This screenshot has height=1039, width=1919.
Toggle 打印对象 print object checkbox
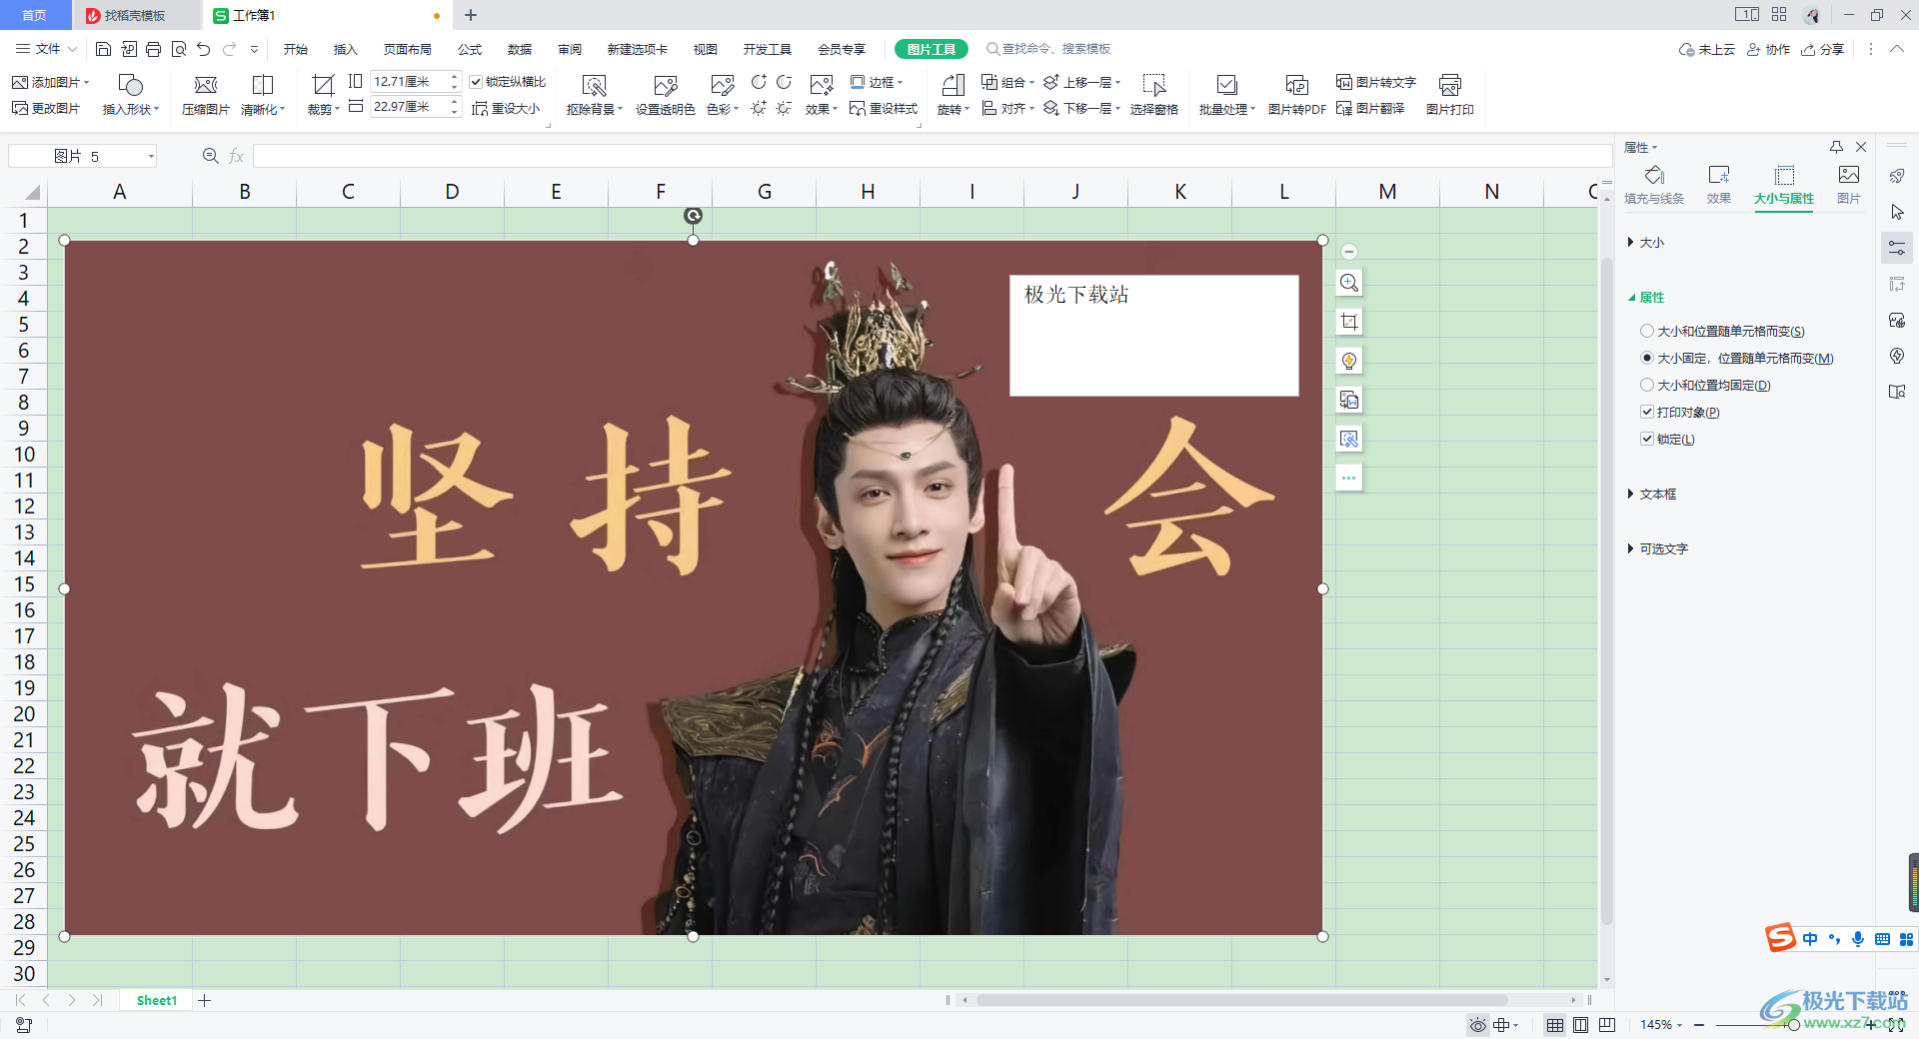[x=1647, y=412]
